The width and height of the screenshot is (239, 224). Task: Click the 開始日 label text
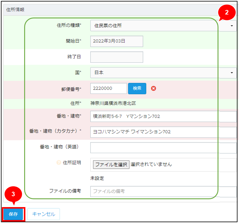73,41
